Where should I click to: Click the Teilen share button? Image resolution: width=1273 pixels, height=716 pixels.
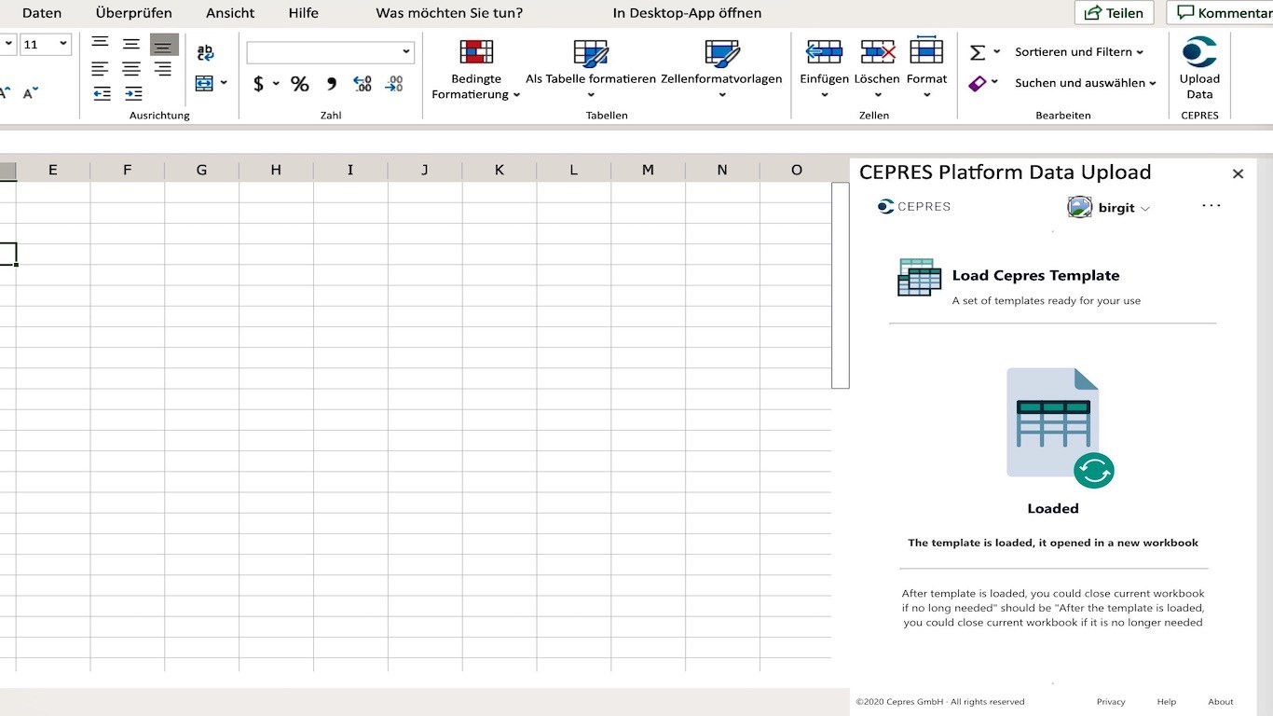click(x=1114, y=13)
